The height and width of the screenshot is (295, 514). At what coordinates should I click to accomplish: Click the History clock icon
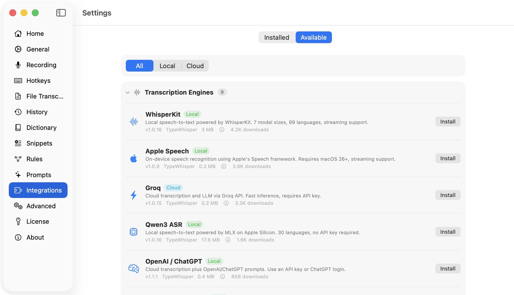pyautogui.click(x=18, y=112)
